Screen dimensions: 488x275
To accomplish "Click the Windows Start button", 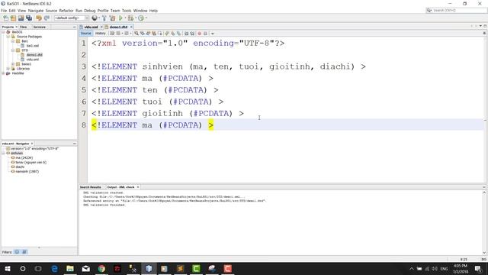I will click(8, 268).
